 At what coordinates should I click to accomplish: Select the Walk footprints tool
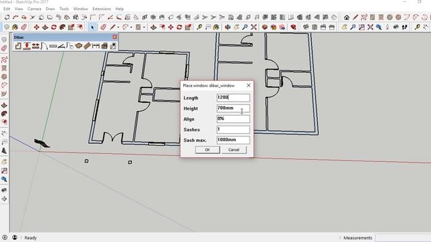[x=405, y=27]
